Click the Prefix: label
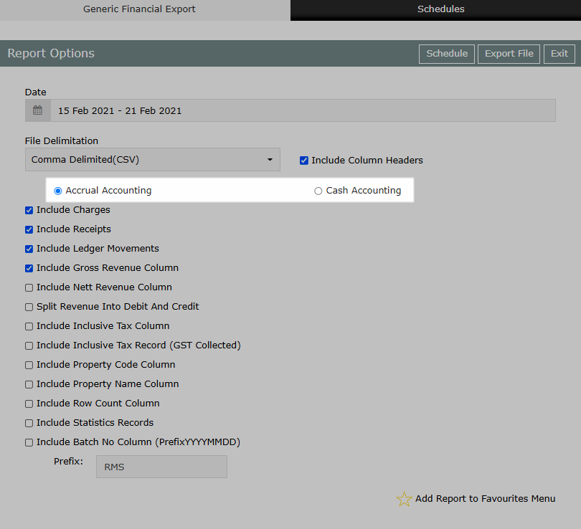The image size is (581, 529). (x=69, y=461)
